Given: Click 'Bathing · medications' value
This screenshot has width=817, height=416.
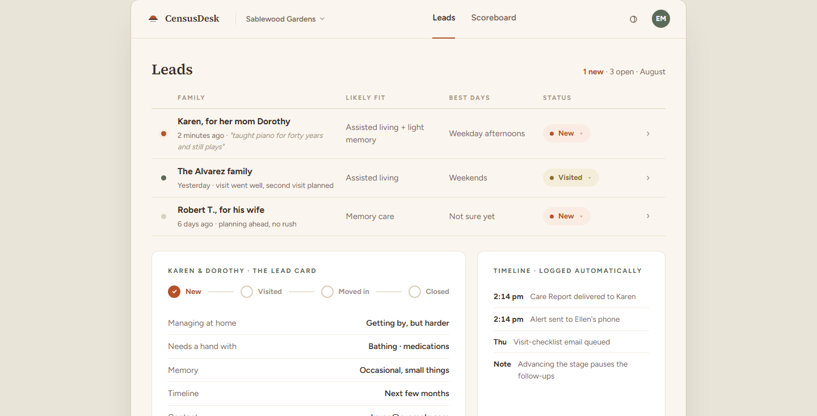Looking at the screenshot, I should tap(408, 346).
